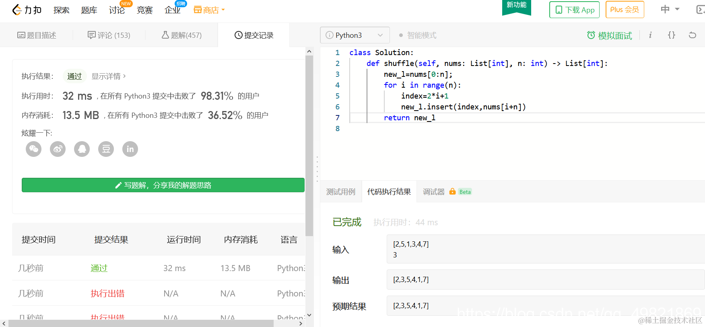Click 下载 App button

point(575,10)
